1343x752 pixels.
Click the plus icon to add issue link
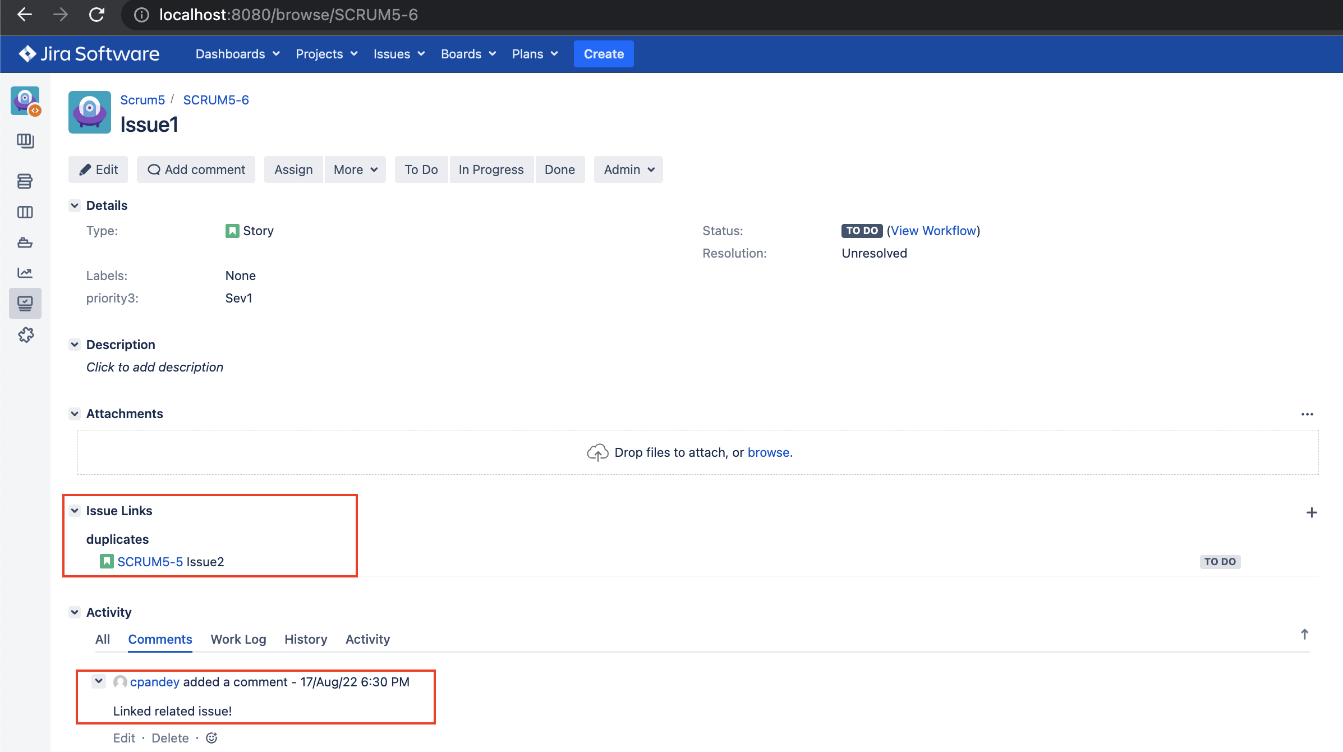point(1312,512)
